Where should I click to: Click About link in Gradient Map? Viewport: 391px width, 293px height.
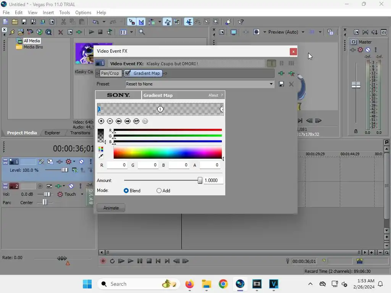point(213,95)
